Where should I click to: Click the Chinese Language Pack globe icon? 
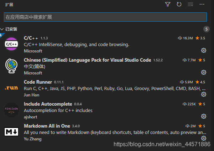(x=11, y=66)
